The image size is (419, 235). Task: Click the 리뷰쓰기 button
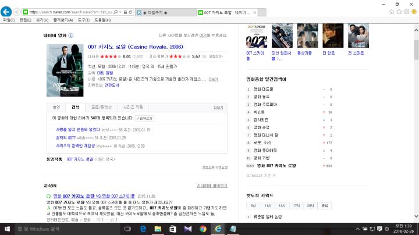point(144,118)
